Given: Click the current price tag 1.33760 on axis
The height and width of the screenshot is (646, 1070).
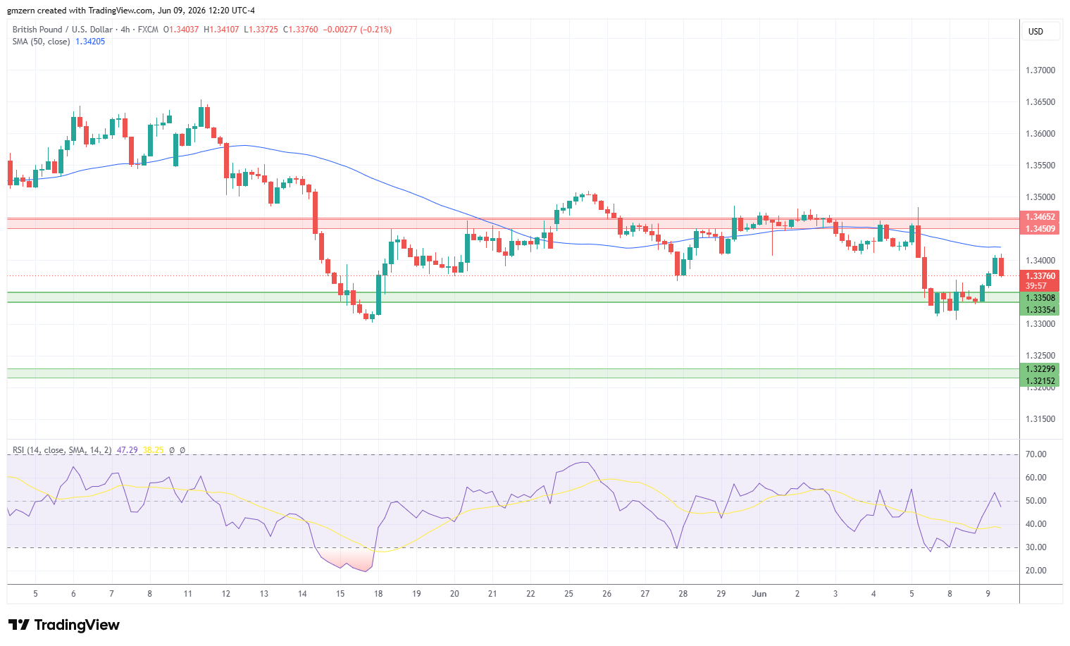Looking at the screenshot, I should click(x=1040, y=276).
